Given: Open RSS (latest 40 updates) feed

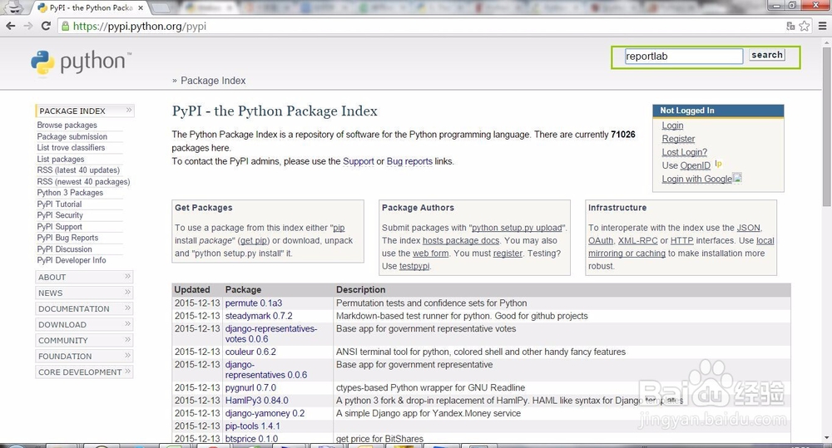Looking at the screenshot, I should (x=78, y=170).
